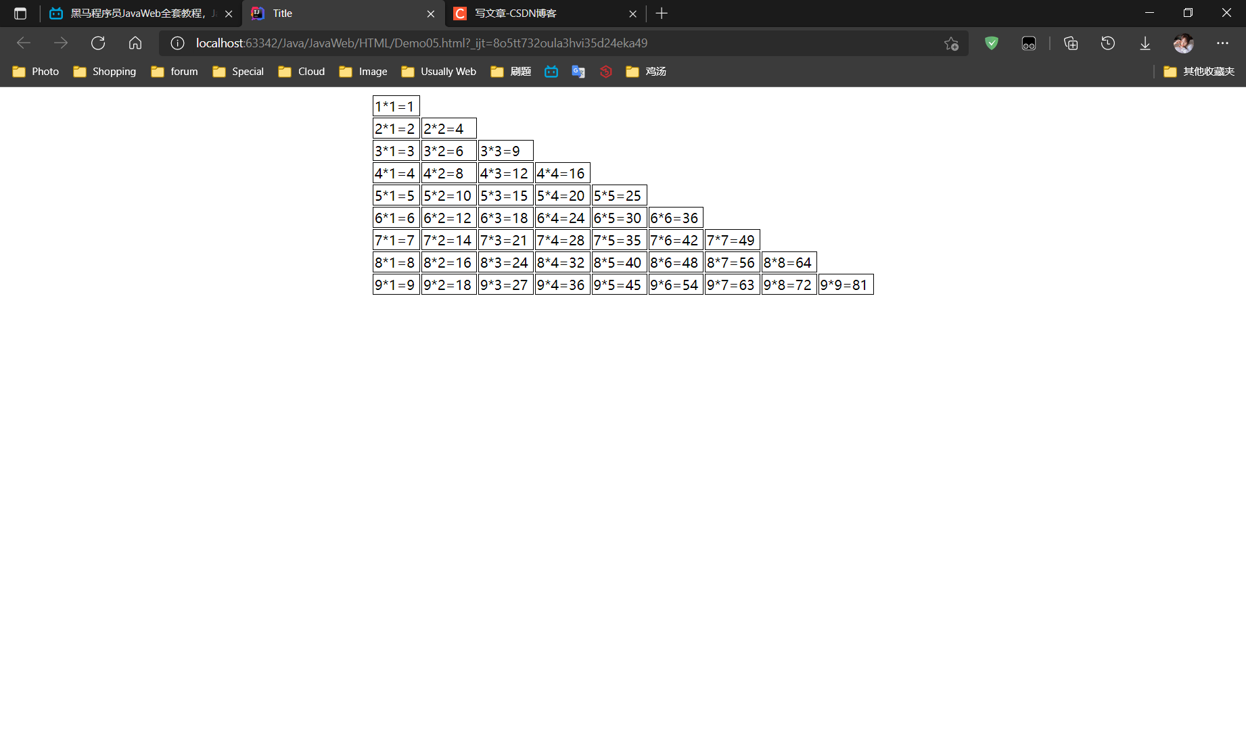
Task: Click the 8*8=64 table cell
Action: 789,262
